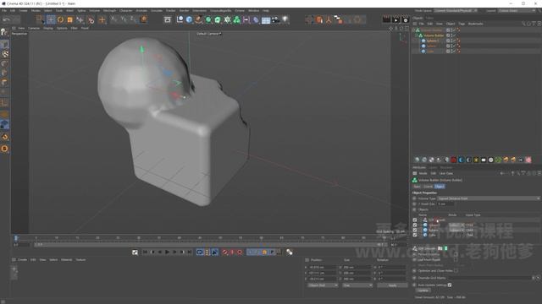Activate the Move tool in top toolbar
Image resolution: width=542 pixels, height=304 pixels.
51,19
